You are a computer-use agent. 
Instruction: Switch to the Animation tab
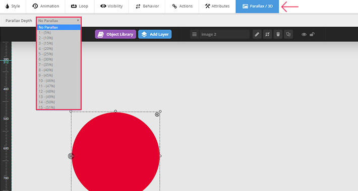(x=46, y=6)
